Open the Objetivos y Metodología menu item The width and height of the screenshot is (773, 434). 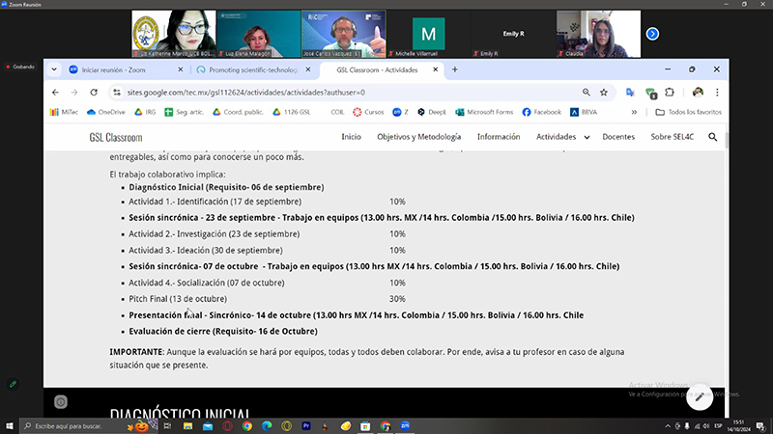click(x=419, y=137)
